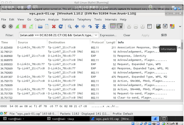Open the Help menu

[123, 19]
